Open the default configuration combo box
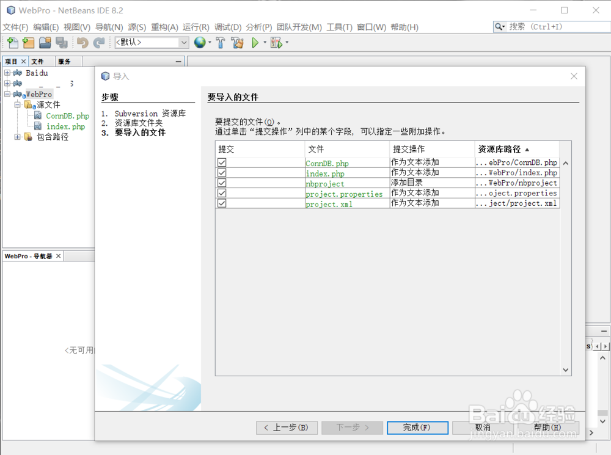Viewport: 611px width, 455px height. (x=152, y=43)
